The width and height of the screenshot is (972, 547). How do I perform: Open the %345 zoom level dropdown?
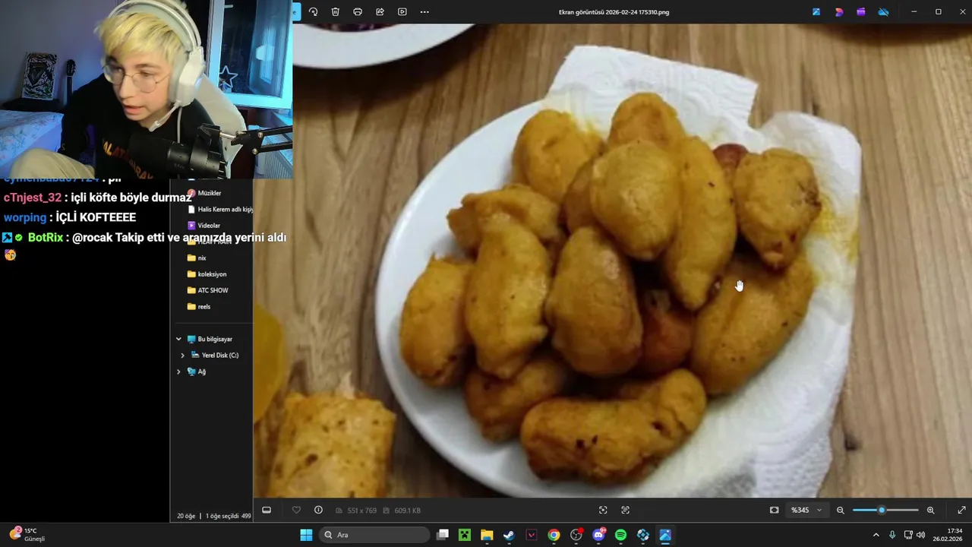(x=806, y=510)
